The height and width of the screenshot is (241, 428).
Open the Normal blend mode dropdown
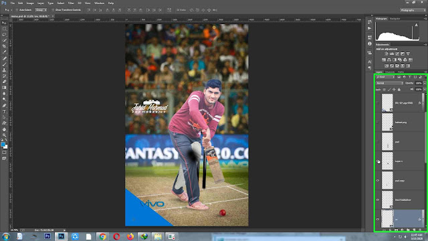coord(389,83)
